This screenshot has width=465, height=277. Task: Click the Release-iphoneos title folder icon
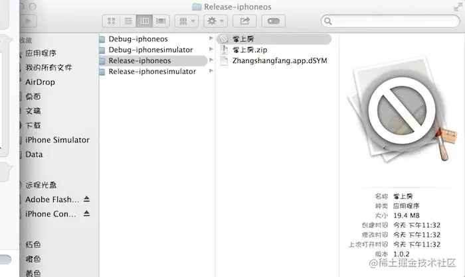click(197, 7)
